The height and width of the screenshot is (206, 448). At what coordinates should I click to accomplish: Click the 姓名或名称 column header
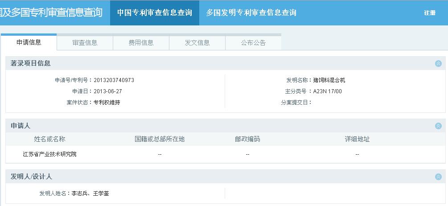tap(49, 139)
